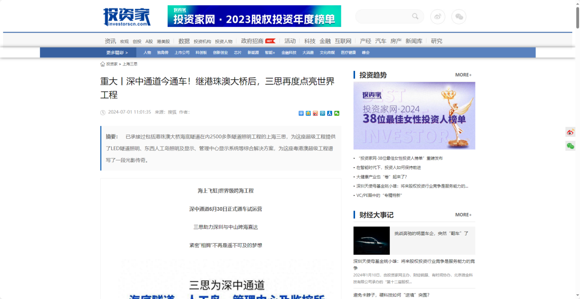Open Weibo from the floating sidebar icon
Viewport: 580px width, 299px height.
pos(570,132)
